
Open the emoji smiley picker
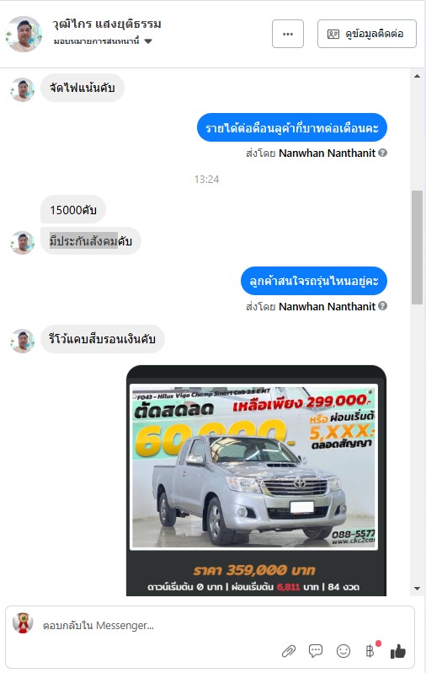[x=343, y=651]
